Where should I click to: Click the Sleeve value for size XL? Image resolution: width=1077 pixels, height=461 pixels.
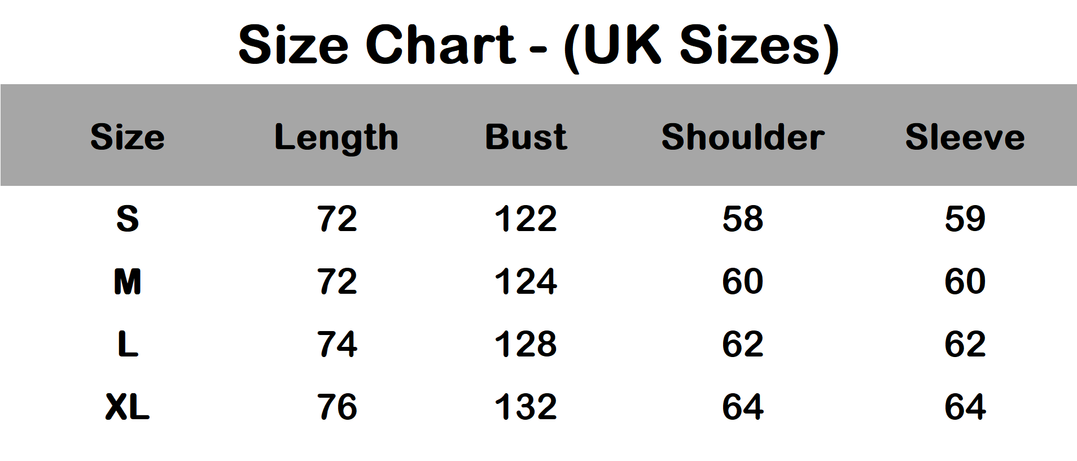[x=965, y=407]
